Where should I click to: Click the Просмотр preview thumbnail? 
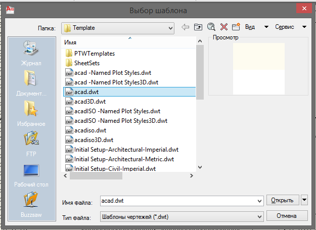tap(259, 69)
